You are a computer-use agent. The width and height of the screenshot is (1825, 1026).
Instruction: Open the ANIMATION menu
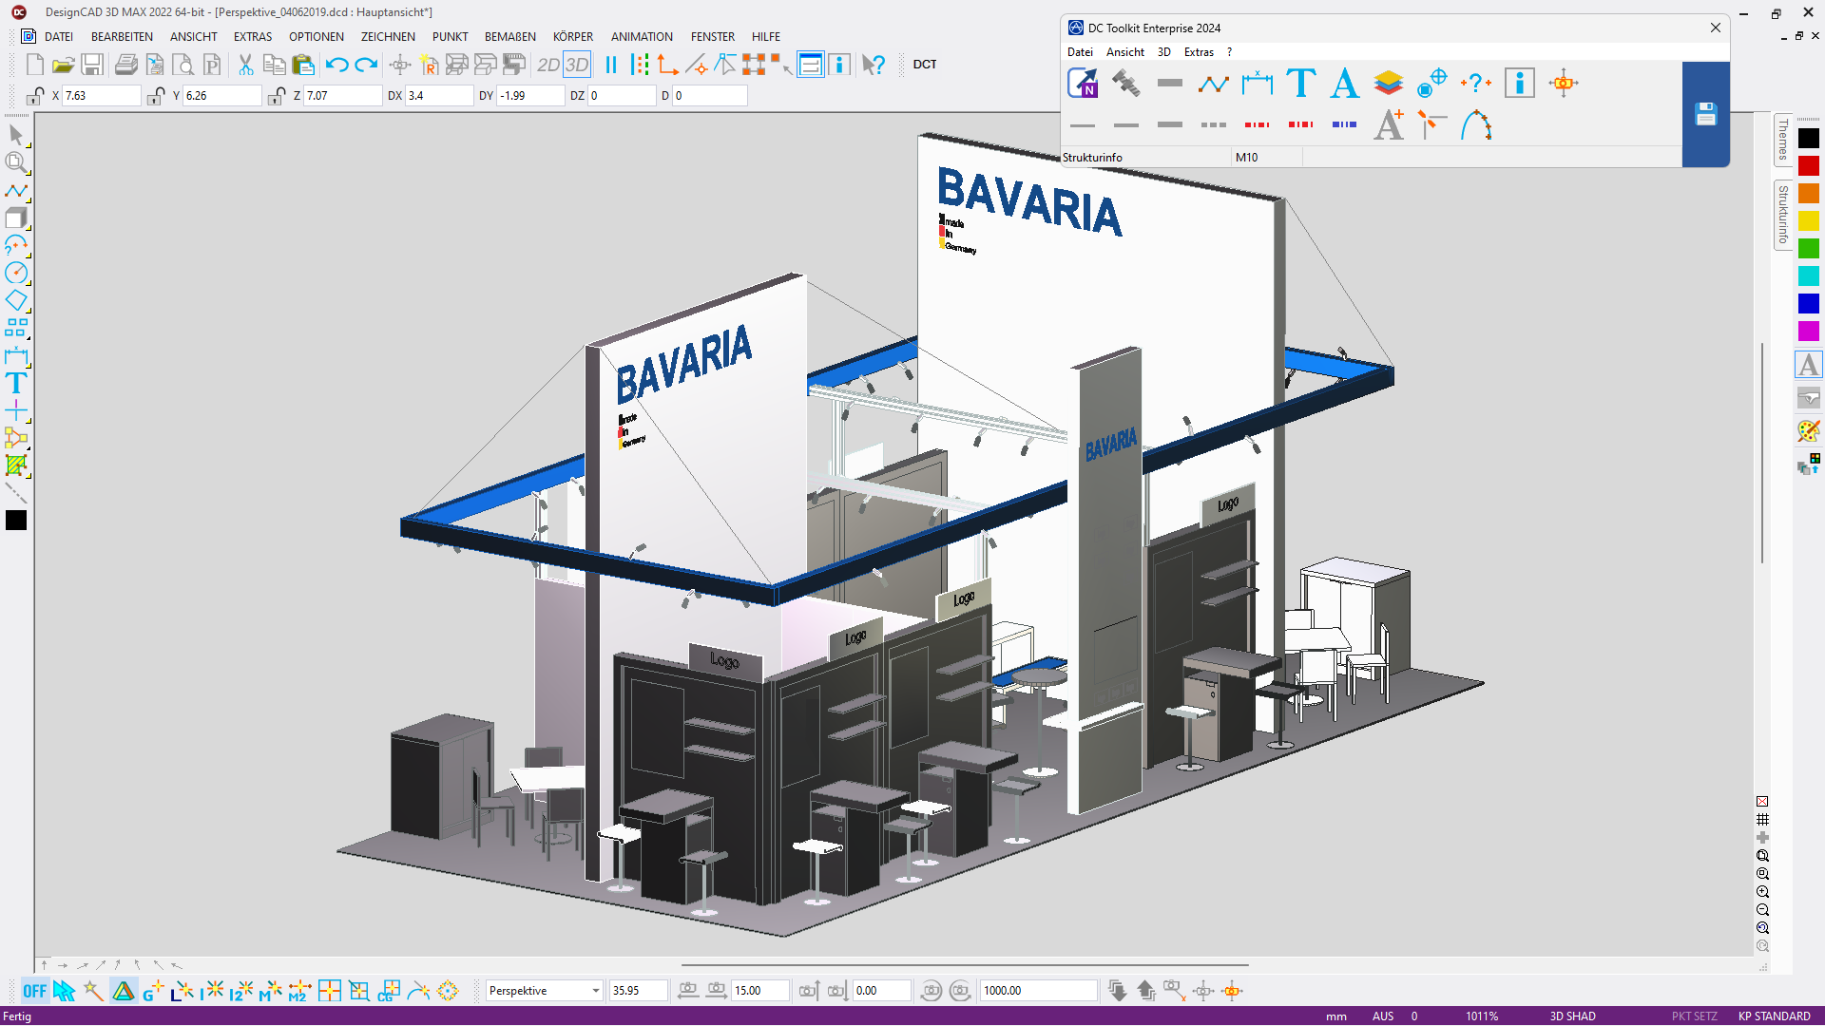[x=642, y=37]
